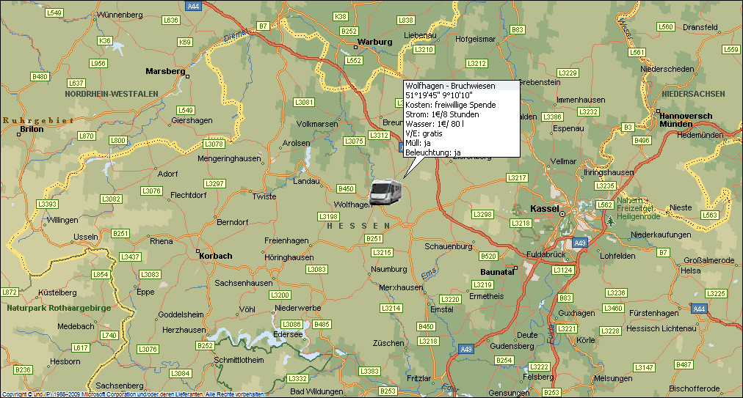Viewport: 743px width, 398px height.
Task: Select the 'Wasser: 1€/ 80 l' line
Action: tap(435, 124)
